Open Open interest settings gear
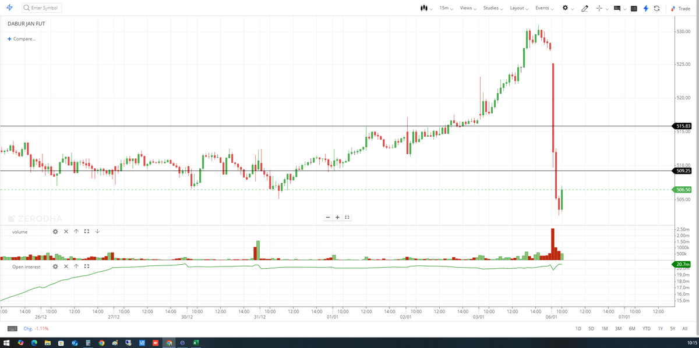The width and height of the screenshot is (699, 348). pyautogui.click(x=55, y=267)
